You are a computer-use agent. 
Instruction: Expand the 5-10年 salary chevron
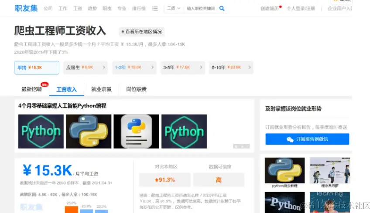tap(250, 67)
